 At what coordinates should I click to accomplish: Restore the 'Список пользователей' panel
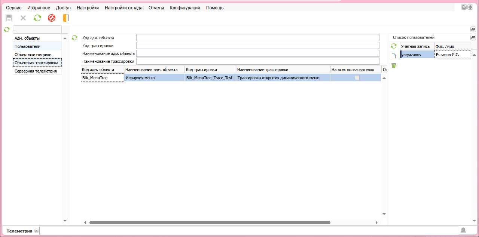(x=473, y=38)
